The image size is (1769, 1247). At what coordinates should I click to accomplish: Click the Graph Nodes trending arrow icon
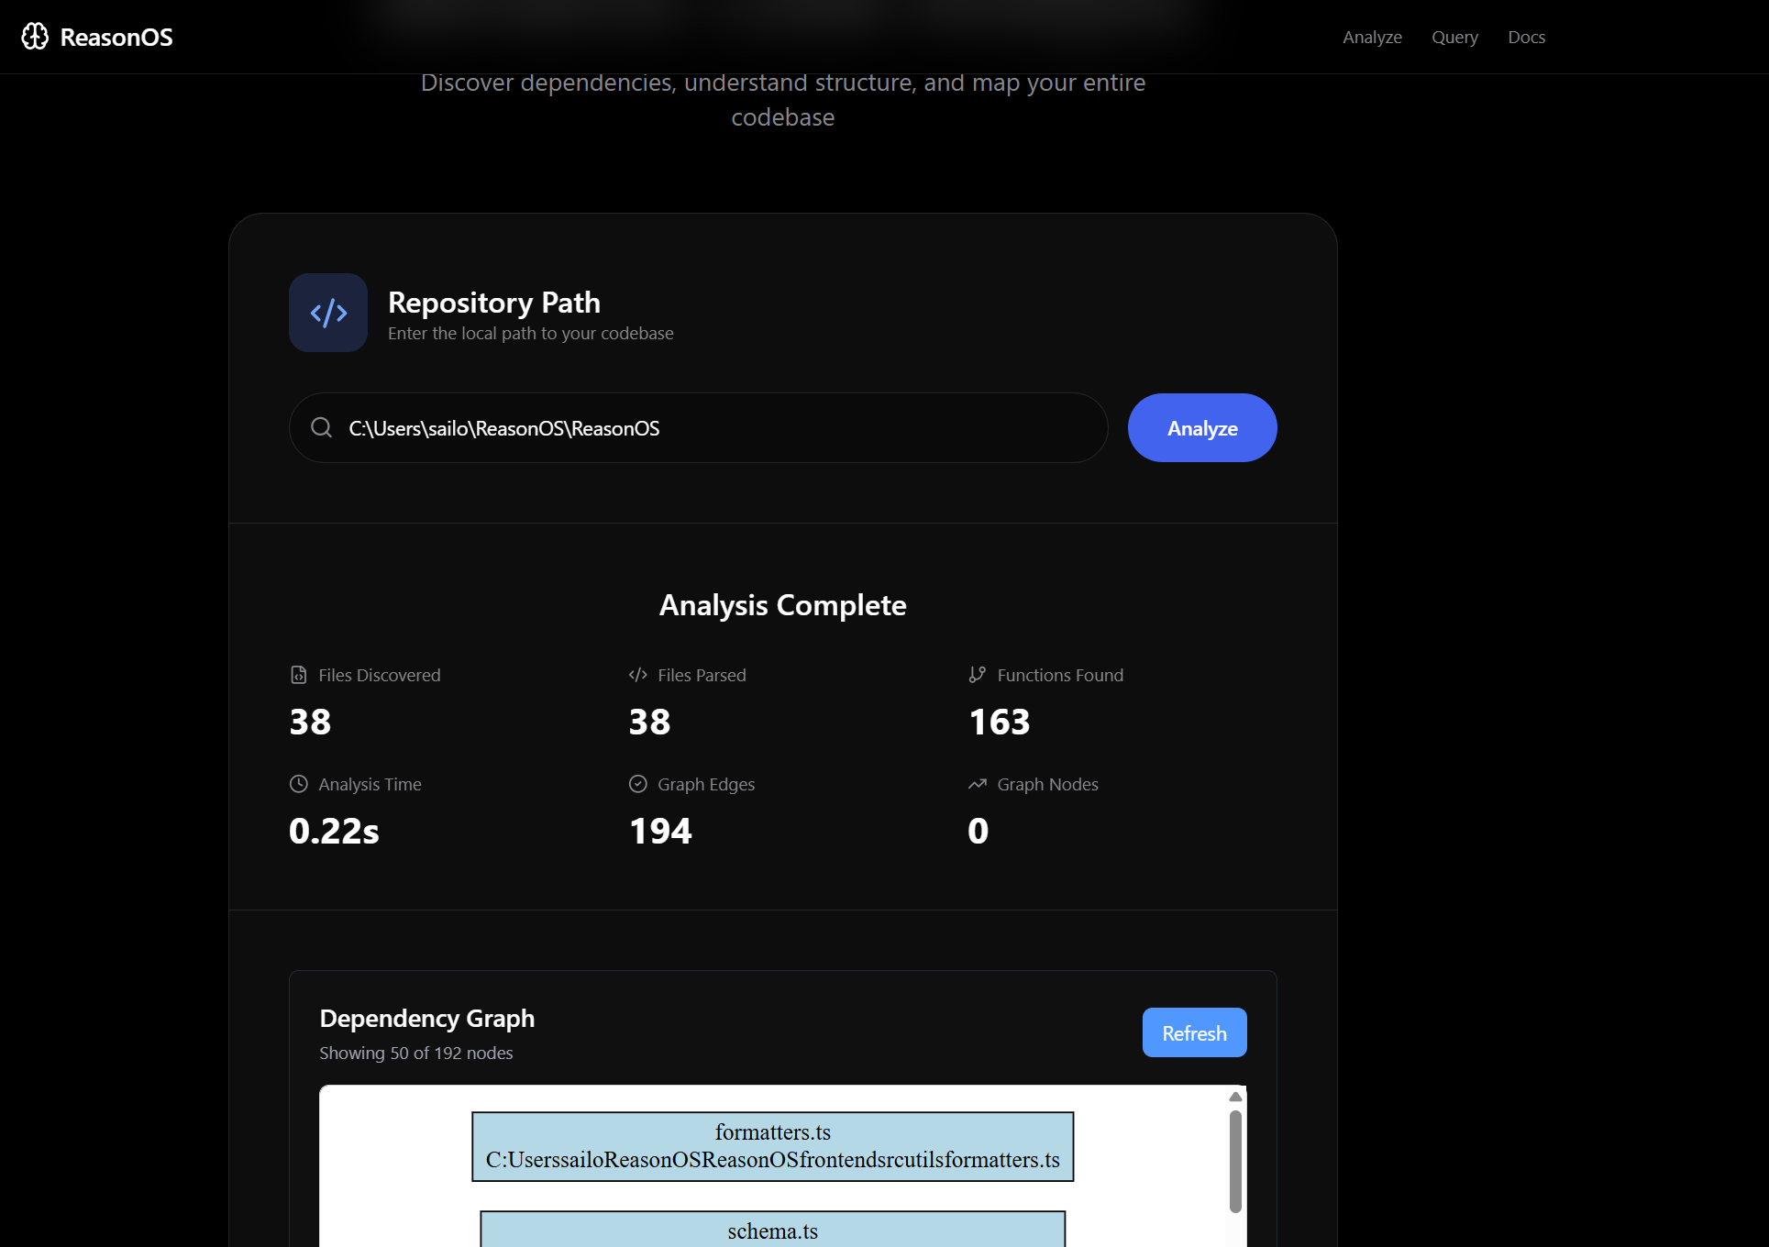pos(978,784)
